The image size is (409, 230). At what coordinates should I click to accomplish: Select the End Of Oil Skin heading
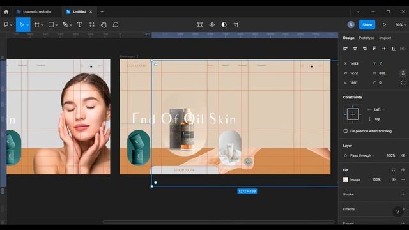pyautogui.click(x=184, y=118)
